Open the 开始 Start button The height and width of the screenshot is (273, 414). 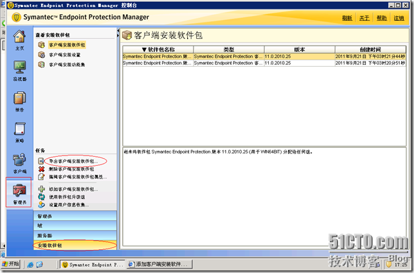(x=10, y=264)
